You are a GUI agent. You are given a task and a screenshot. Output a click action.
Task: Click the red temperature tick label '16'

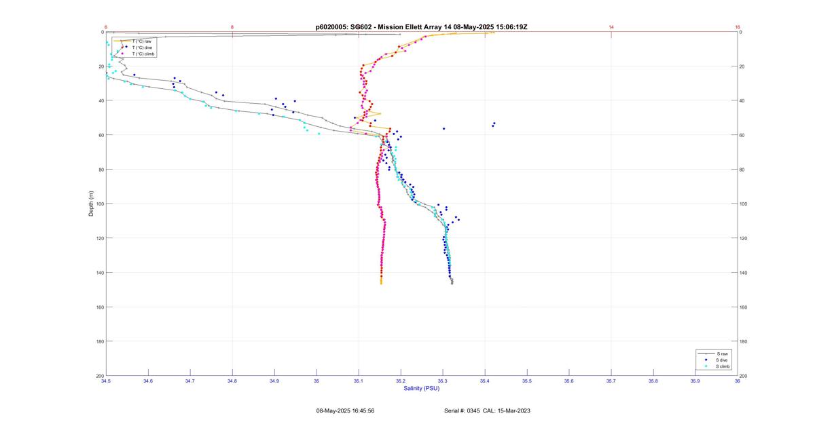click(738, 27)
